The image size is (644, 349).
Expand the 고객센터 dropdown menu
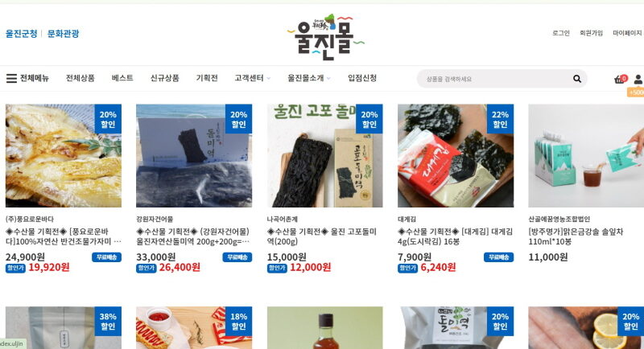[252, 78]
